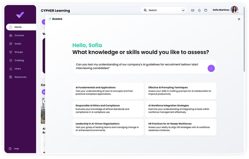Click the Groups icon in sidebar

tap(11, 52)
